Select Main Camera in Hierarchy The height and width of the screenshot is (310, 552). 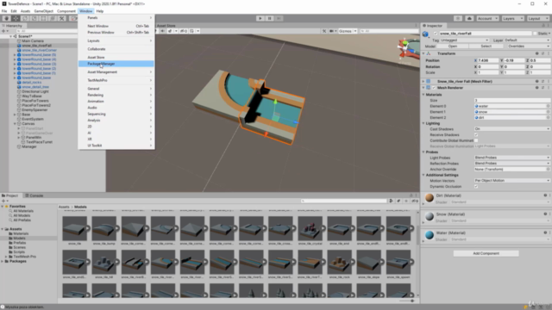33,40
